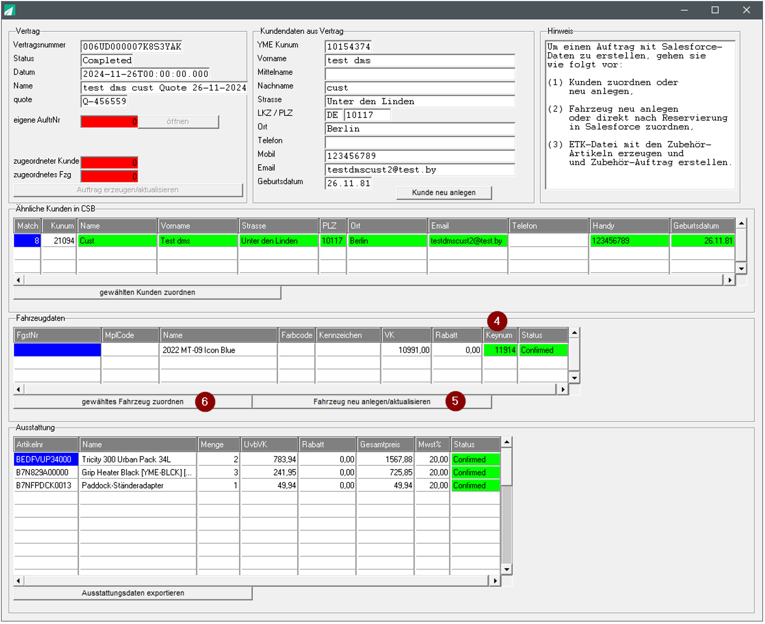Screen dimensions: 765x624
Task: Click the 'Vorname' column header
Action: coord(198,226)
